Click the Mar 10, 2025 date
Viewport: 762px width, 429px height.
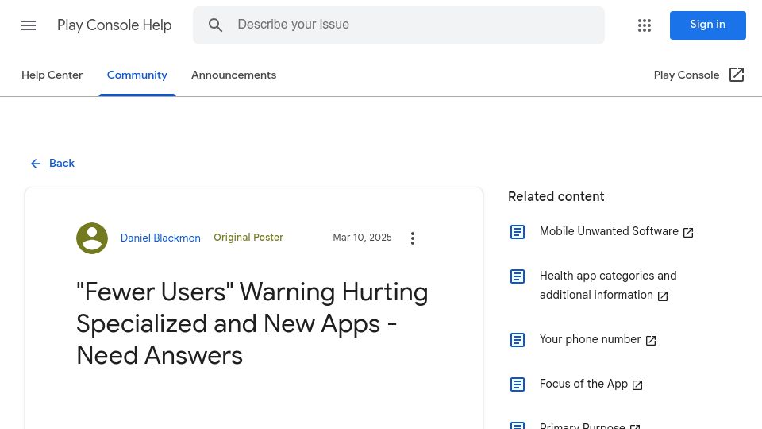(x=362, y=238)
